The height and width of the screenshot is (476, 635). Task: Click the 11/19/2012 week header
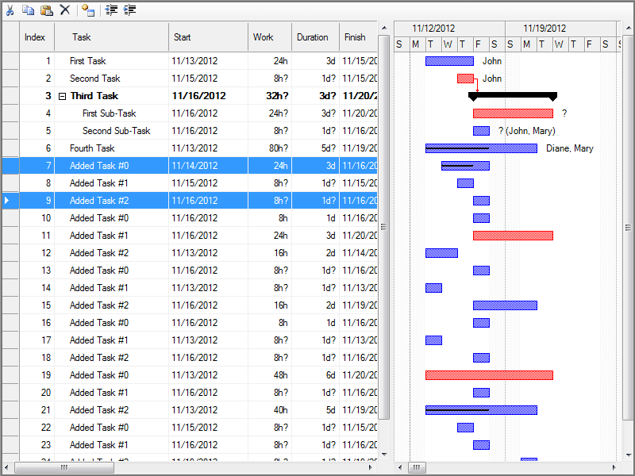[x=560, y=29]
